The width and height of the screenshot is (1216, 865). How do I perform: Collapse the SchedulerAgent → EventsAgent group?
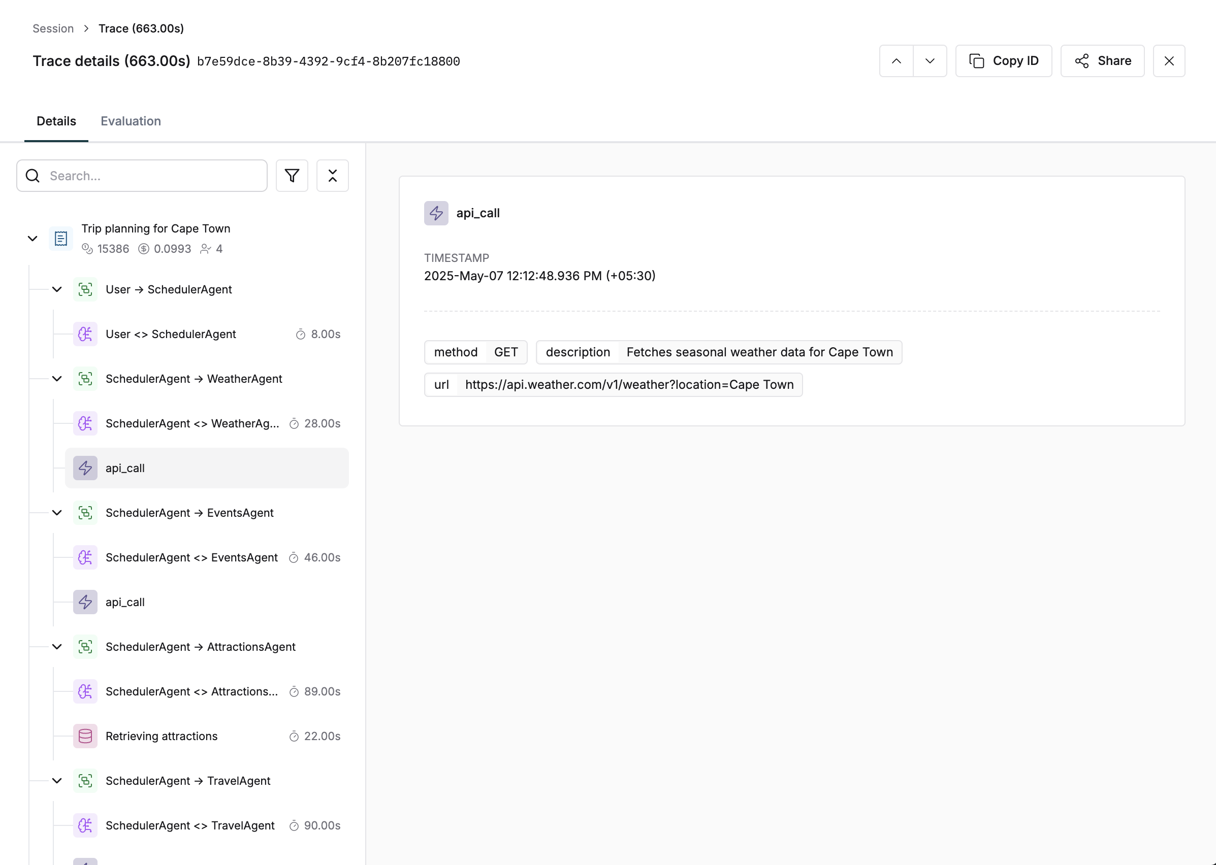tap(57, 513)
